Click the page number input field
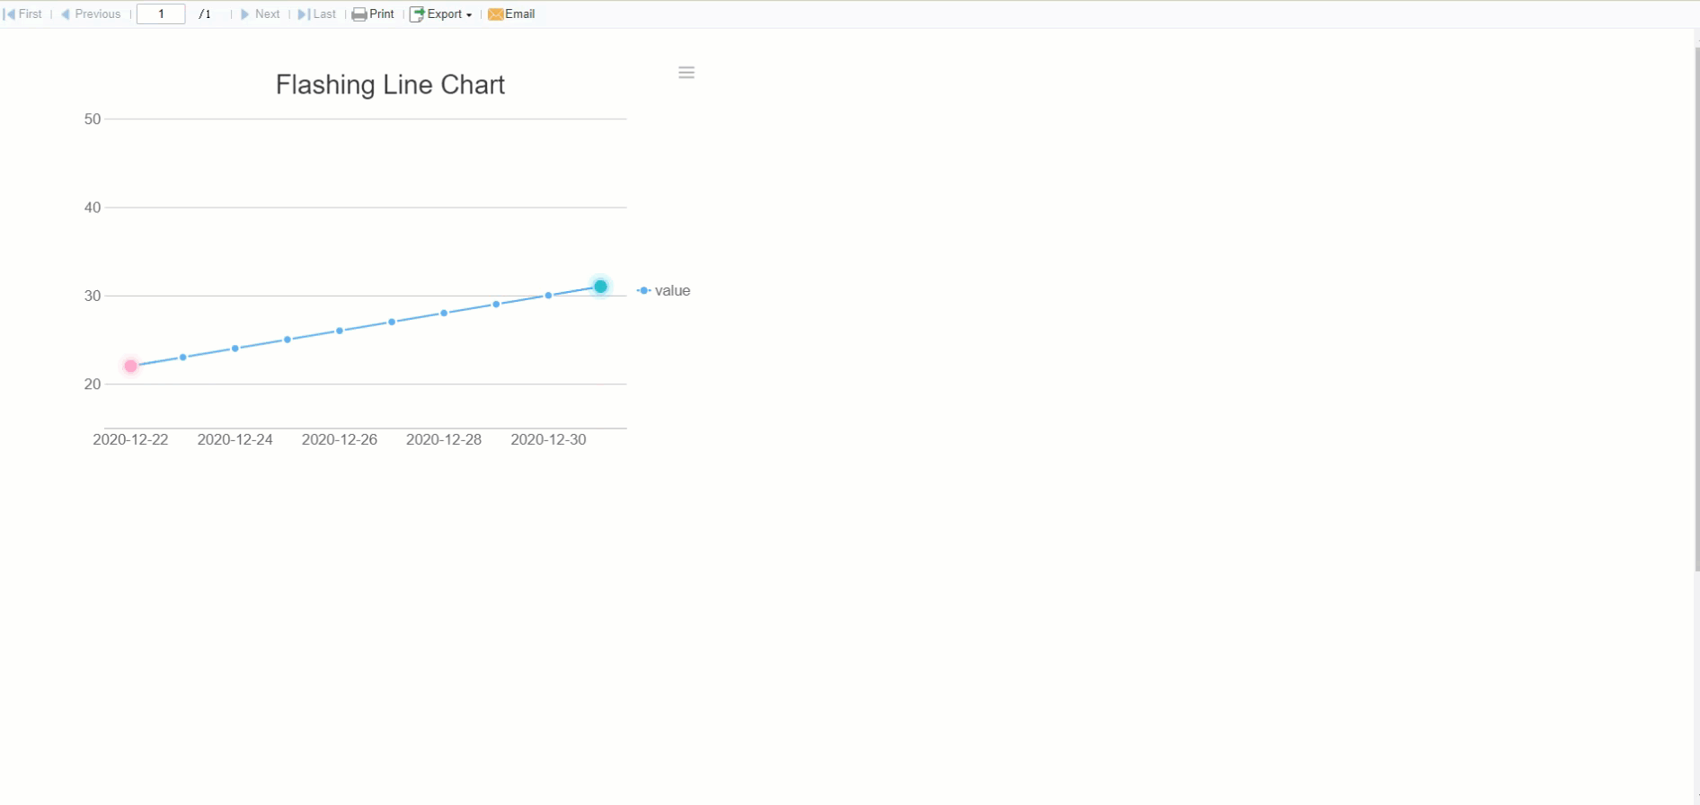Viewport: 1700px width, 805px height. click(x=161, y=14)
